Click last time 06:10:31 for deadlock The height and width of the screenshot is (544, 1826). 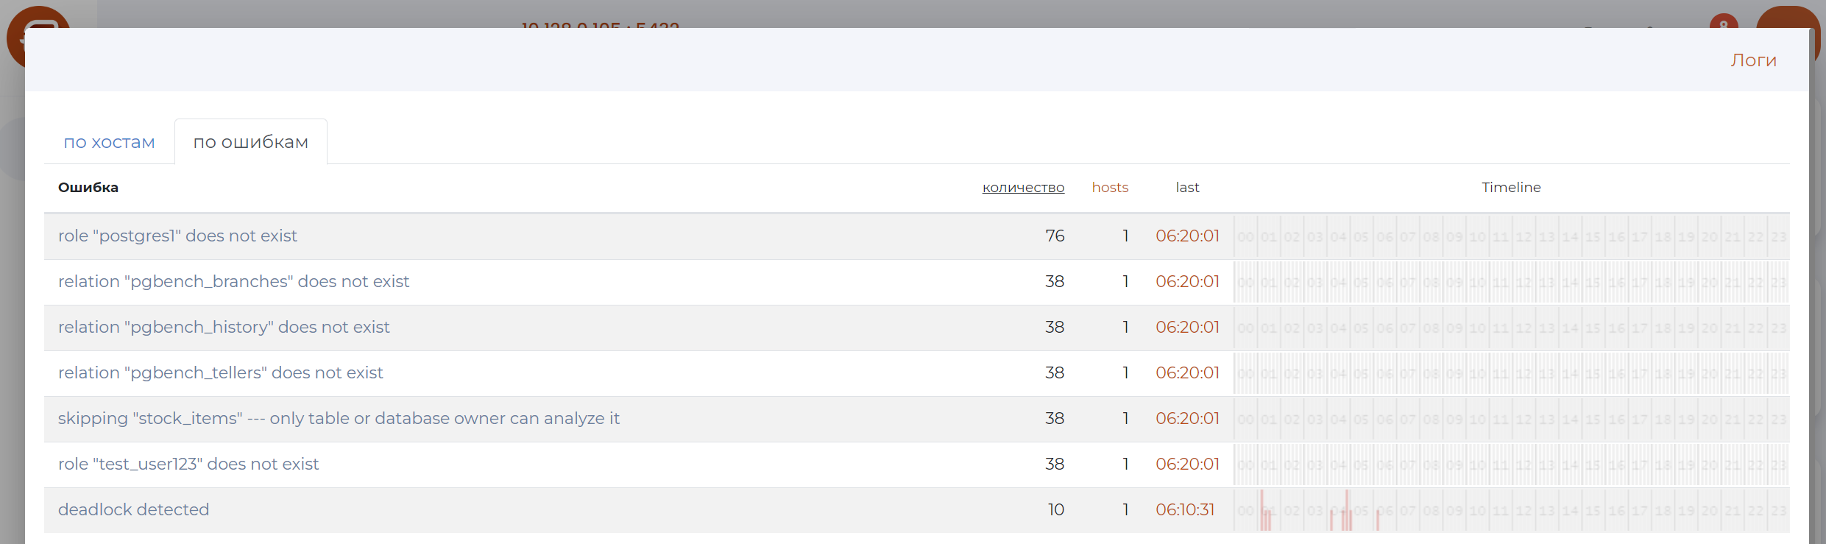(x=1185, y=510)
